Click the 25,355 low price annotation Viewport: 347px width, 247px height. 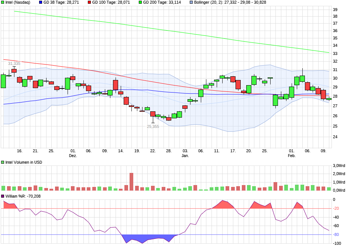tap(153, 126)
